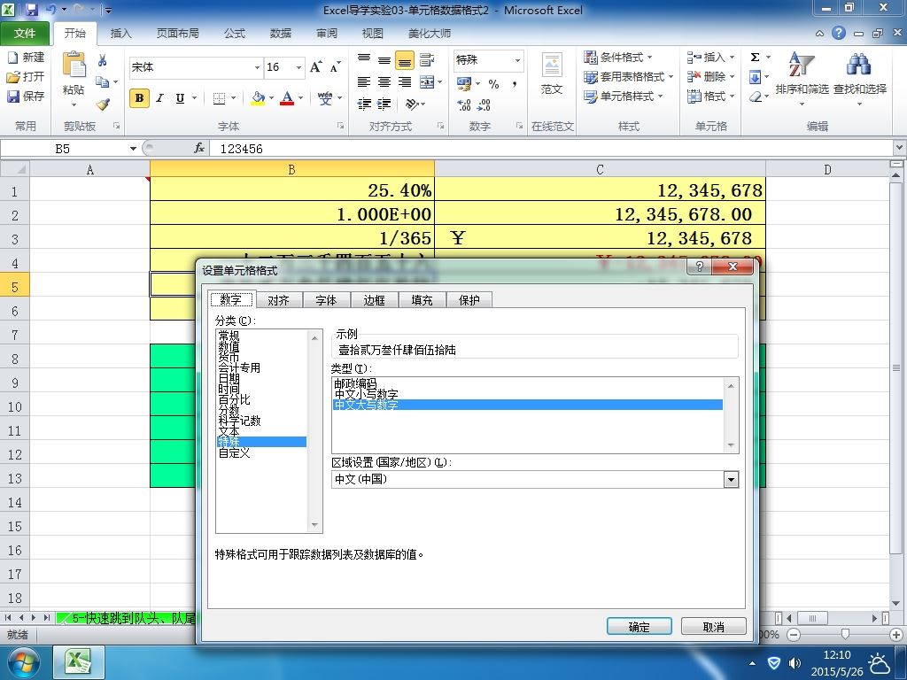The image size is (907, 680).
Task: Open 单元格样式 cell styles menu
Action: [x=624, y=96]
